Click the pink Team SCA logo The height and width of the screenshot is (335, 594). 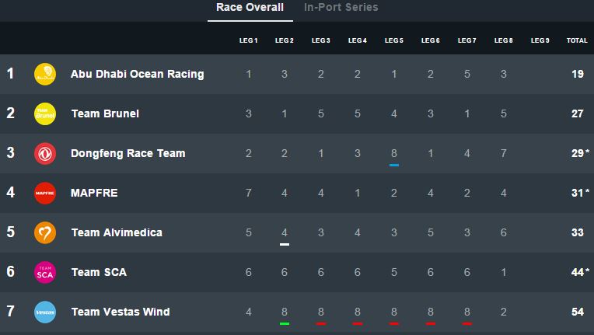45,272
